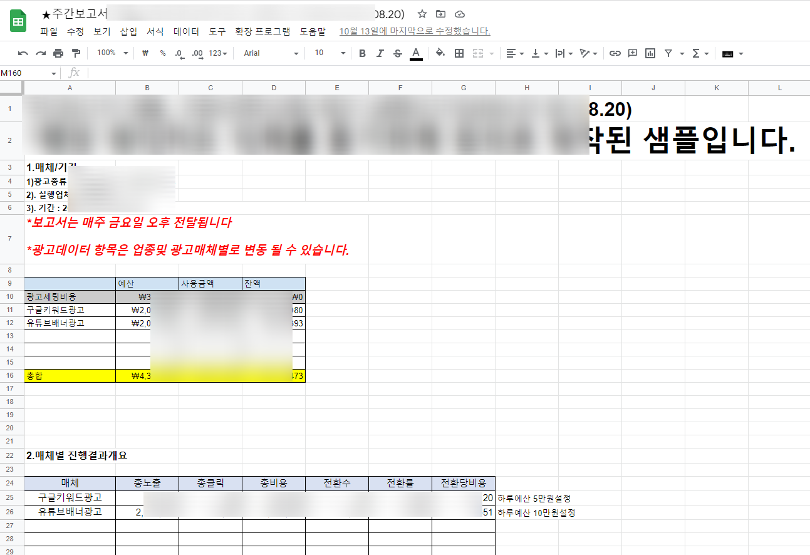Open Borders tool
Viewport: 810px width, 555px height.
pyautogui.click(x=459, y=53)
